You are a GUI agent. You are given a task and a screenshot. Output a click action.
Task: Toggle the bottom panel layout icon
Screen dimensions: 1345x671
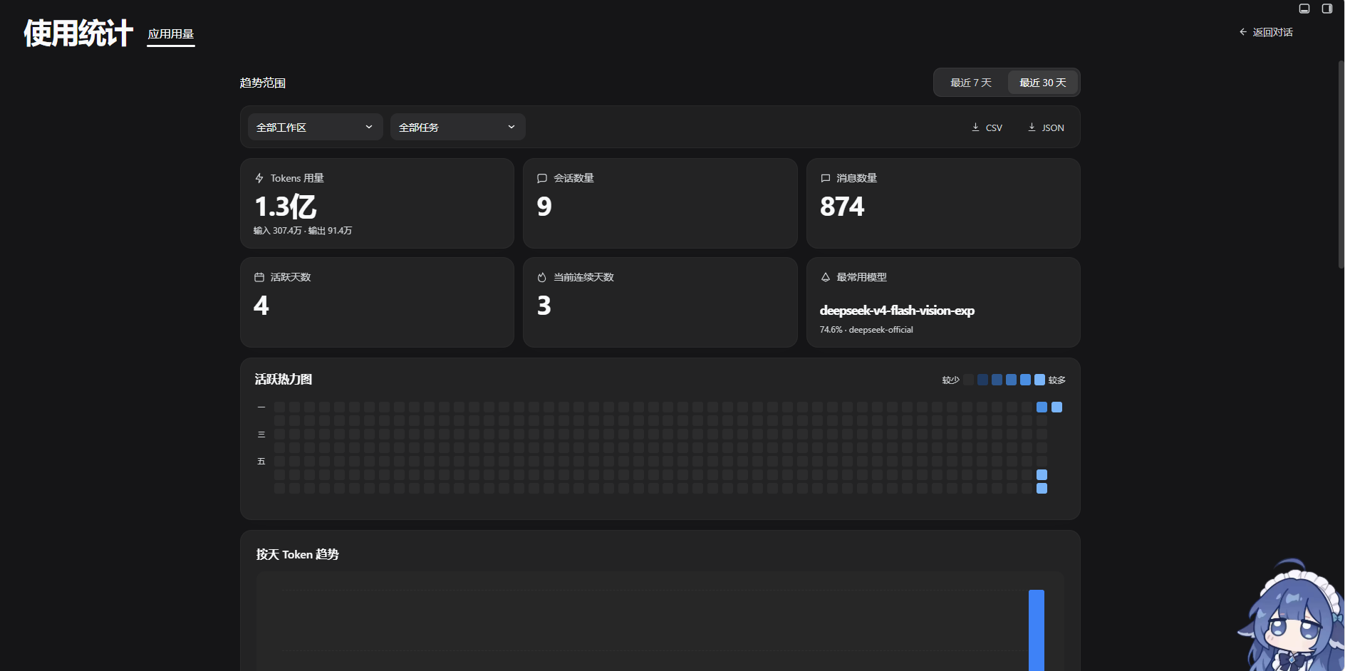coord(1304,9)
